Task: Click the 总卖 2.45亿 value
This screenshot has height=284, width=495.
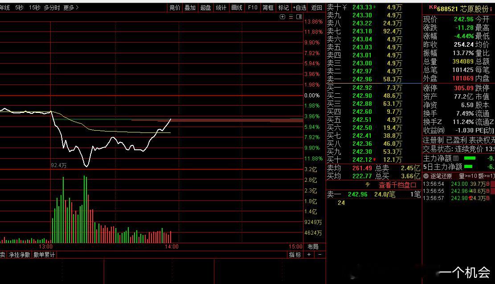Action: click(x=410, y=168)
